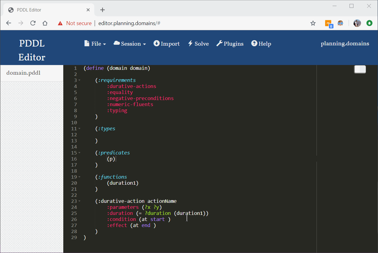Collapse the :requirements block fold arrow
The image size is (378, 253).
coord(79,80)
